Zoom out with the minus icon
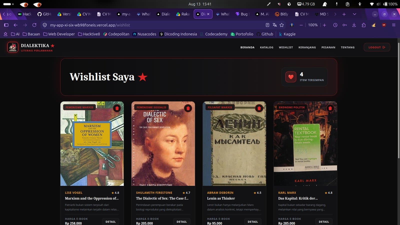This screenshot has height=225, width=400. tap(301, 25)
